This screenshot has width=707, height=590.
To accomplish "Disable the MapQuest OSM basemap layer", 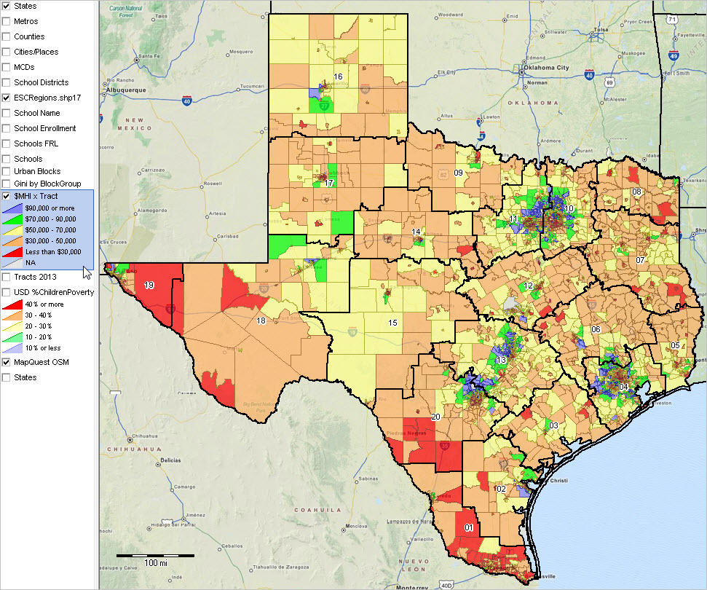I will point(7,362).
